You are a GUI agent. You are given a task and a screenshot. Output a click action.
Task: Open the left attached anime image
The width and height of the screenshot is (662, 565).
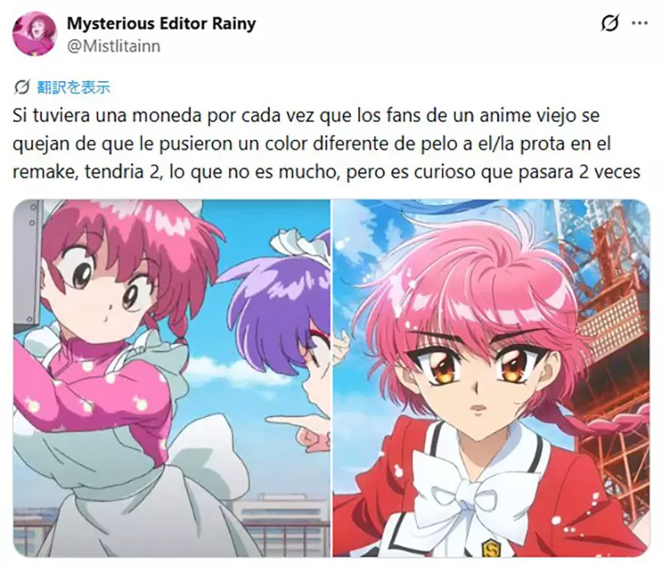coord(172,379)
